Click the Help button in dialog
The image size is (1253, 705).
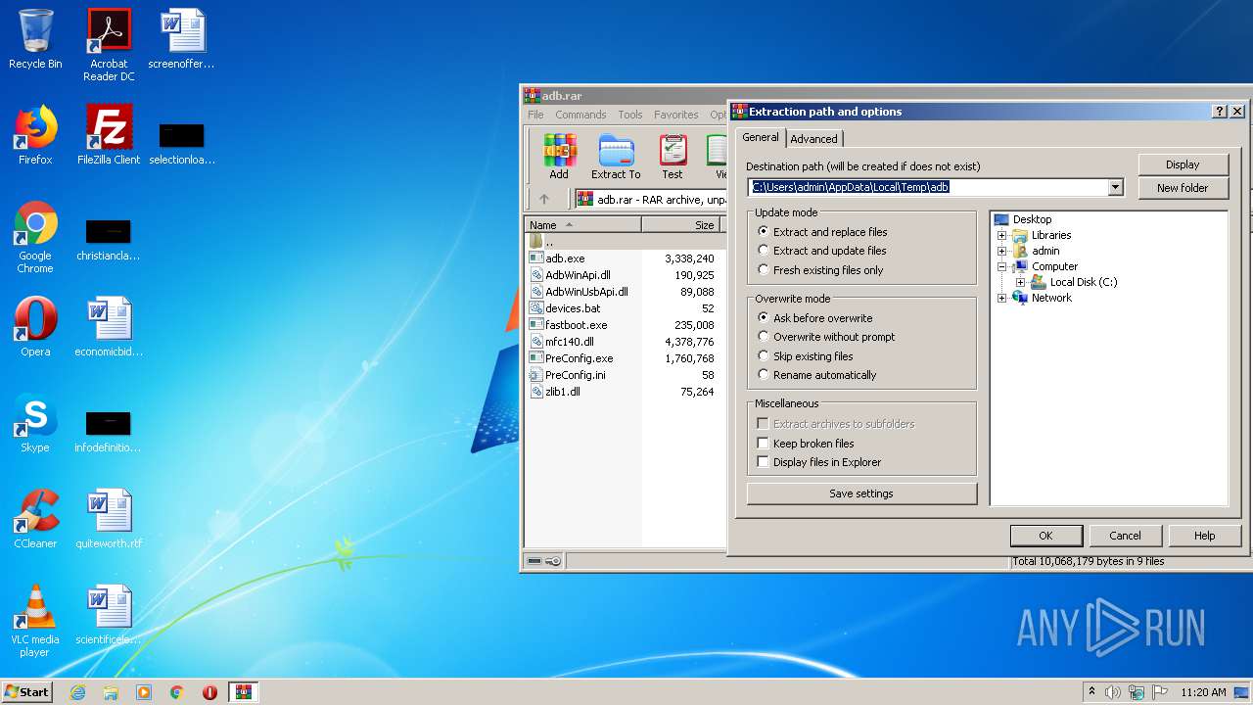click(x=1204, y=536)
